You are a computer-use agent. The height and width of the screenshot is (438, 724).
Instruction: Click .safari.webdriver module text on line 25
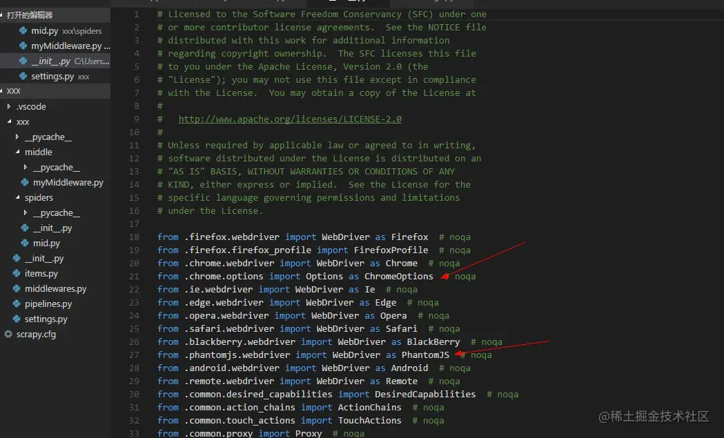pos(229,328)
